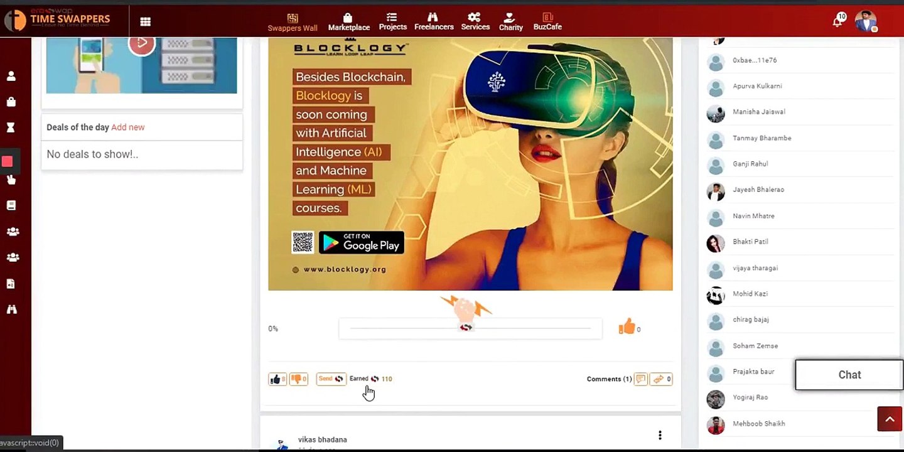The image size is (904, 452).
Task: Play the video thumbnail in left panel
Action: (142, 44)
